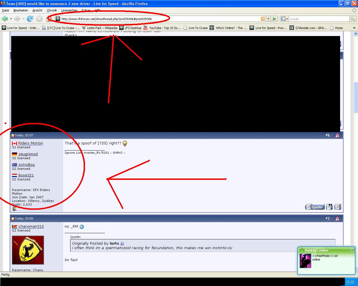Report post #7 with the warning triangle

pyautogui.click(x=337, y=218)
